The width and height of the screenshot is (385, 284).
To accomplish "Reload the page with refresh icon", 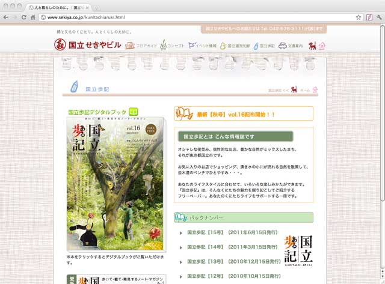I will pyautogui.click(x=24, y=17).
